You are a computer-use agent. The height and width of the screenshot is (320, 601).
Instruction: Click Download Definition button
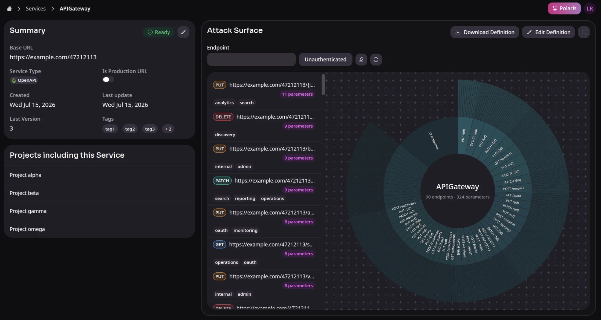[x=484, y=32]
